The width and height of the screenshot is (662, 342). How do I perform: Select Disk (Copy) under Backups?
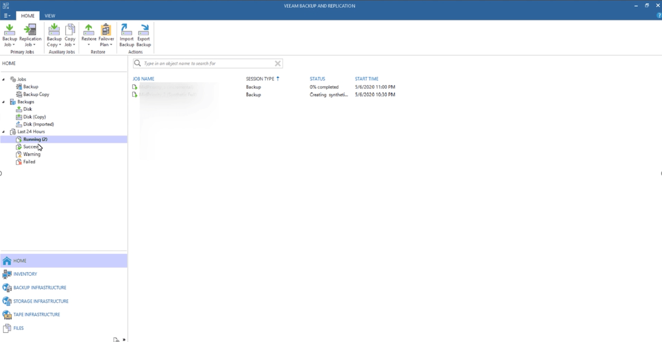(x=31, y=117)
